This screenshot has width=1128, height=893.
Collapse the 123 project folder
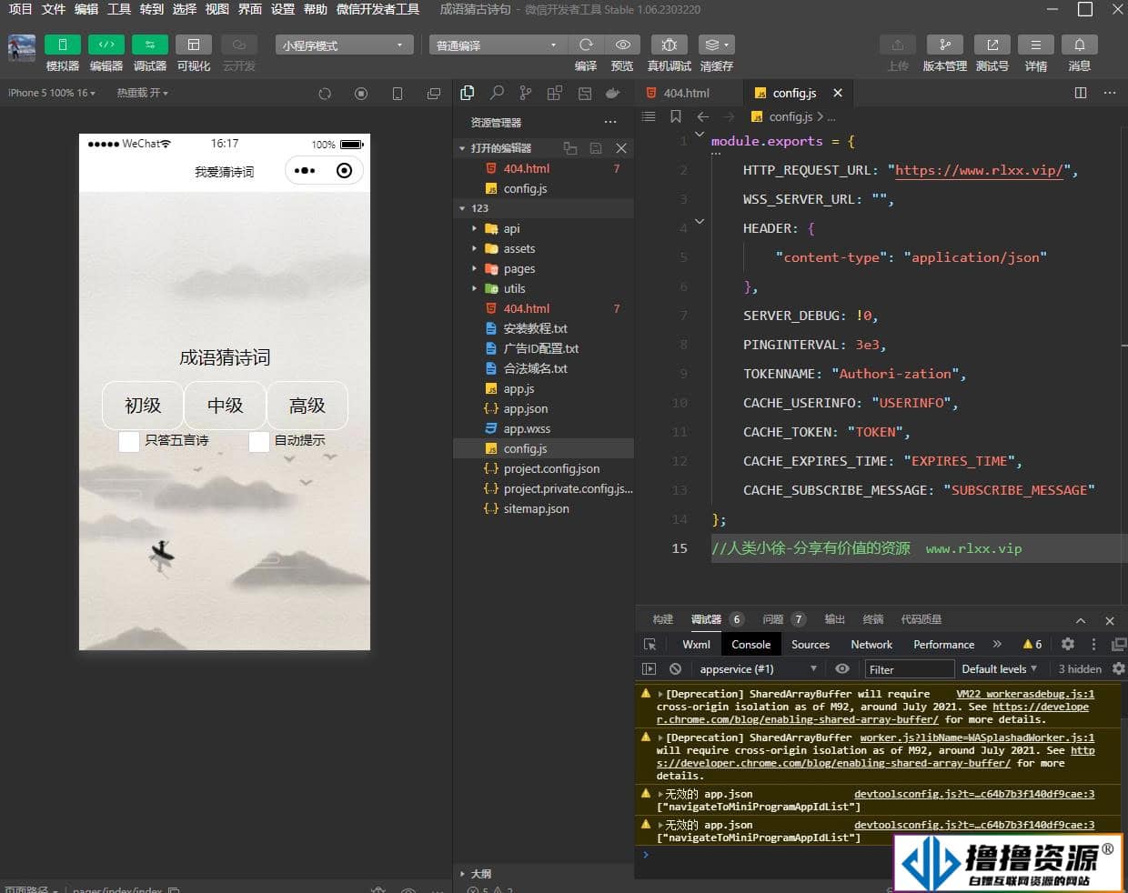(x=462, y=208)
